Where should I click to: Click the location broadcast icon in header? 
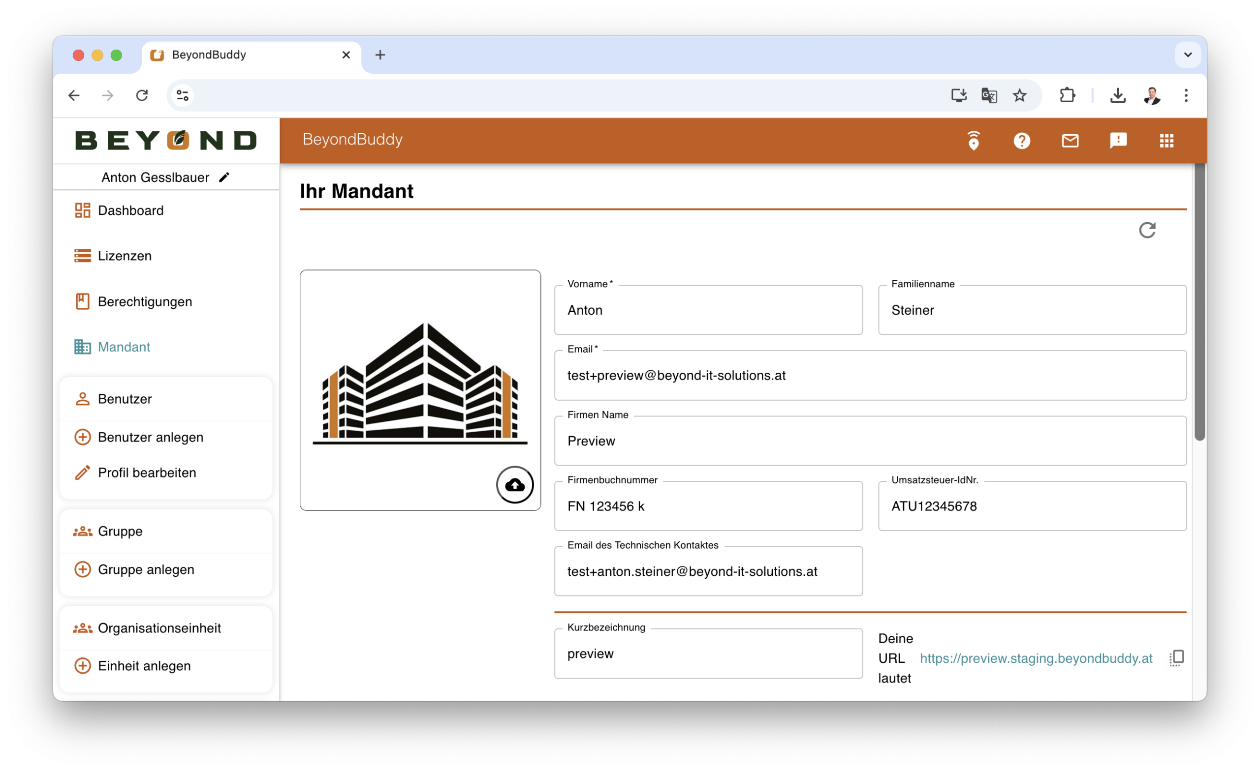tap(973, 141)
